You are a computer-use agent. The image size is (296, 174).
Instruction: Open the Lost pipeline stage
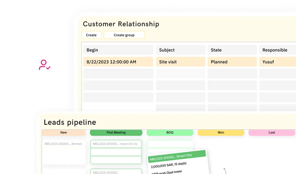pos(272,133)
